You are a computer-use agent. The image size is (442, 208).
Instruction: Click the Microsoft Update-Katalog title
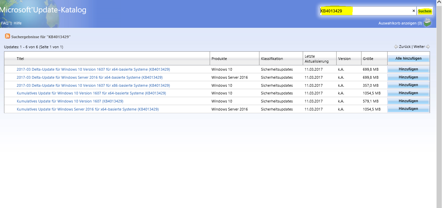coord(43,10)
